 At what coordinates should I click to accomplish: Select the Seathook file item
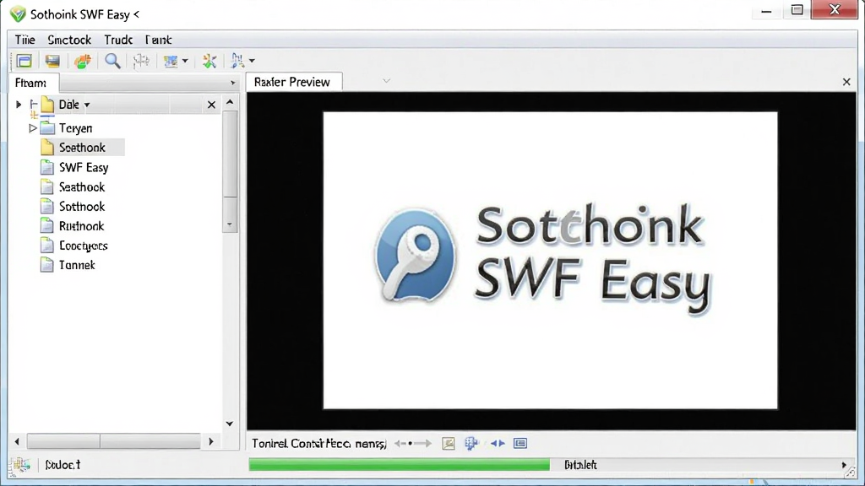coord(82,187)
